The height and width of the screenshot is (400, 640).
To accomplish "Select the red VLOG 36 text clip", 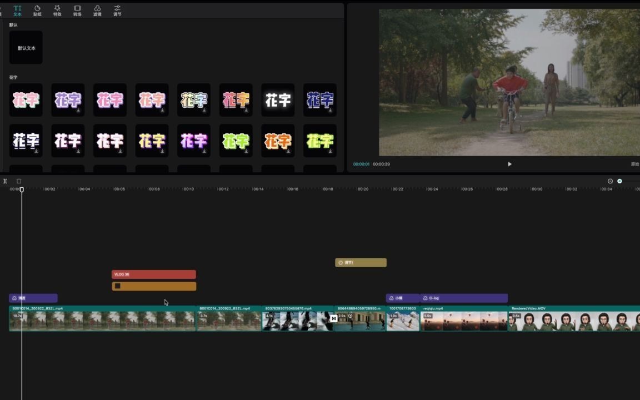I will [154, 274].
